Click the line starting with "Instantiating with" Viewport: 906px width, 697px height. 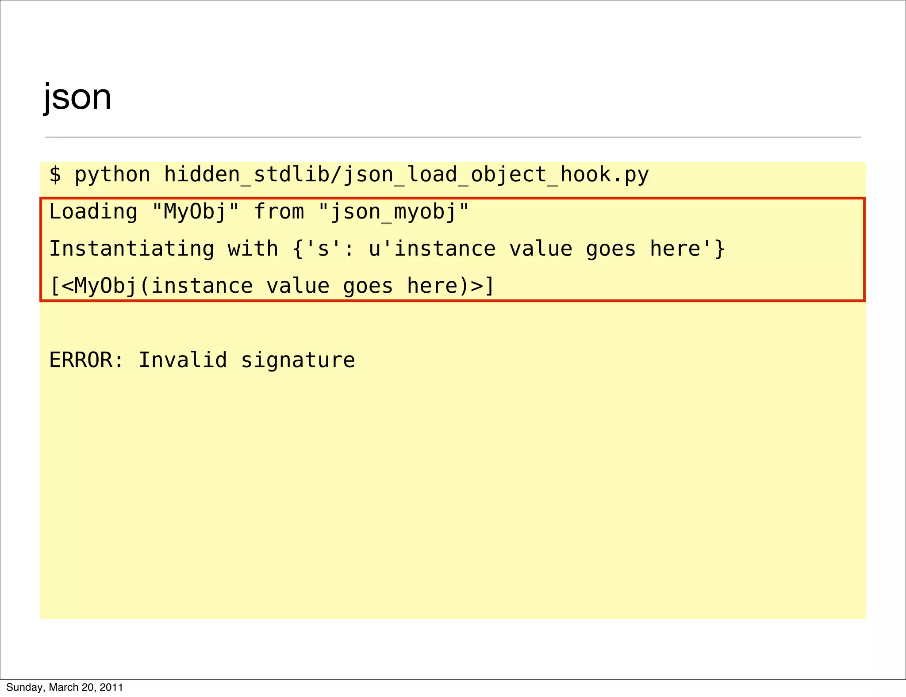click(387, 249)
